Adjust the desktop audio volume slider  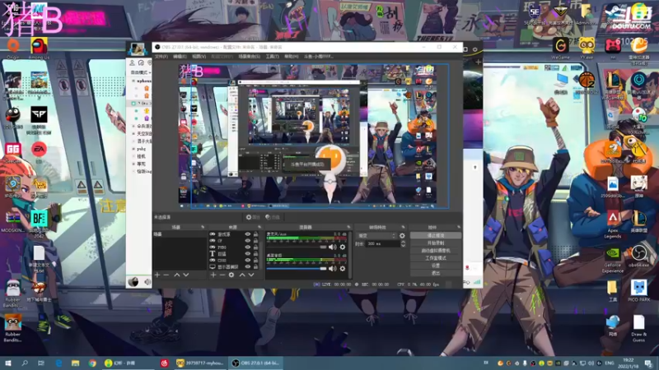coord(297,269)
